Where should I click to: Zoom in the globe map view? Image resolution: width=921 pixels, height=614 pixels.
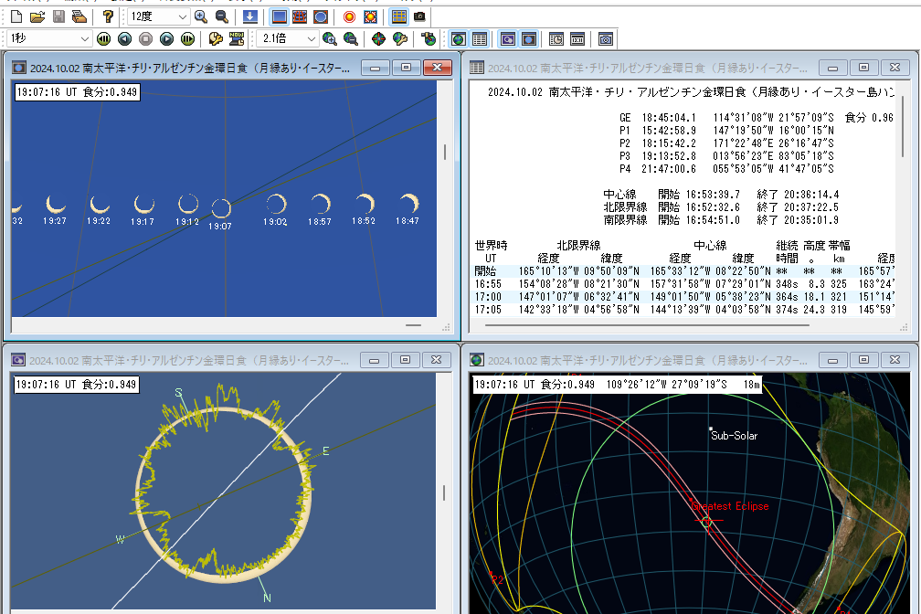(x=329, y=39)
